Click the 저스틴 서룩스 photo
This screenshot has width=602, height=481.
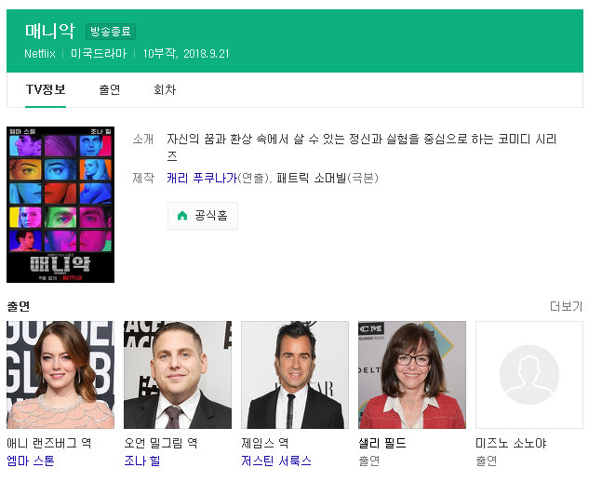[x=295, y=375]
